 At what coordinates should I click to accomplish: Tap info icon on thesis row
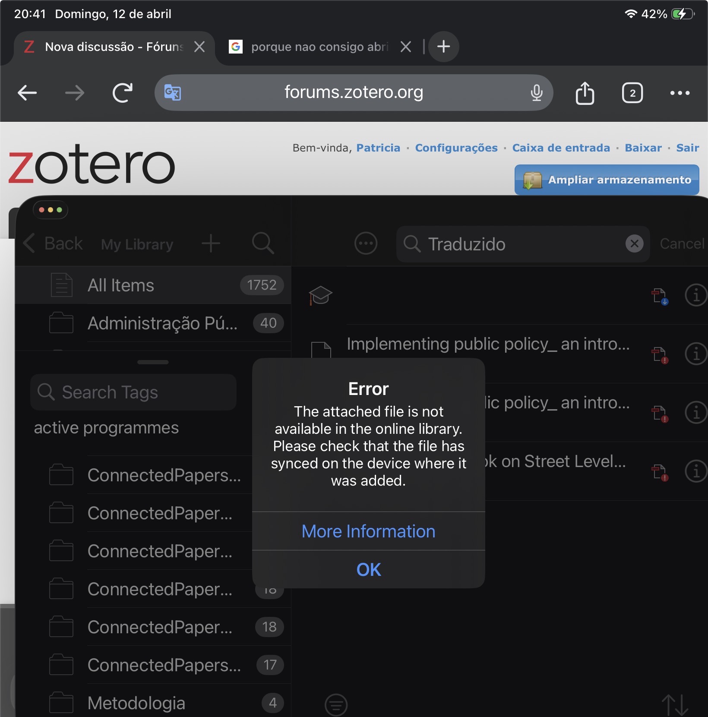(696, 295)
